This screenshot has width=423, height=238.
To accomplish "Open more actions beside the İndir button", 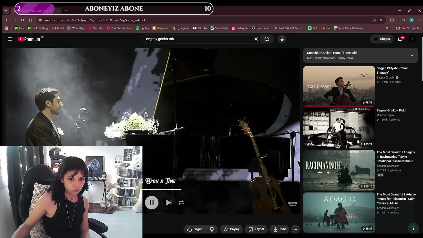I will tap(295, 229).
